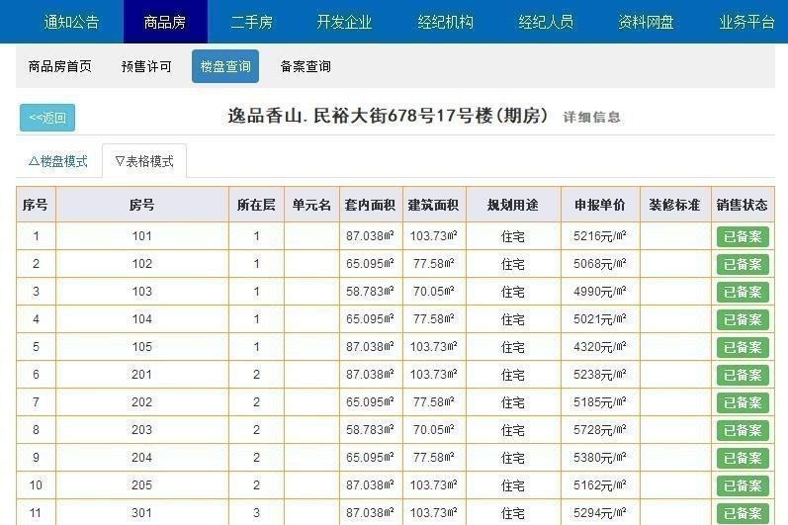Select room number 104 cell
788x525 pixels.
tap(141, 319)
